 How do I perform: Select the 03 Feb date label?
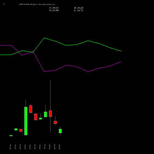tap(59, 147)
